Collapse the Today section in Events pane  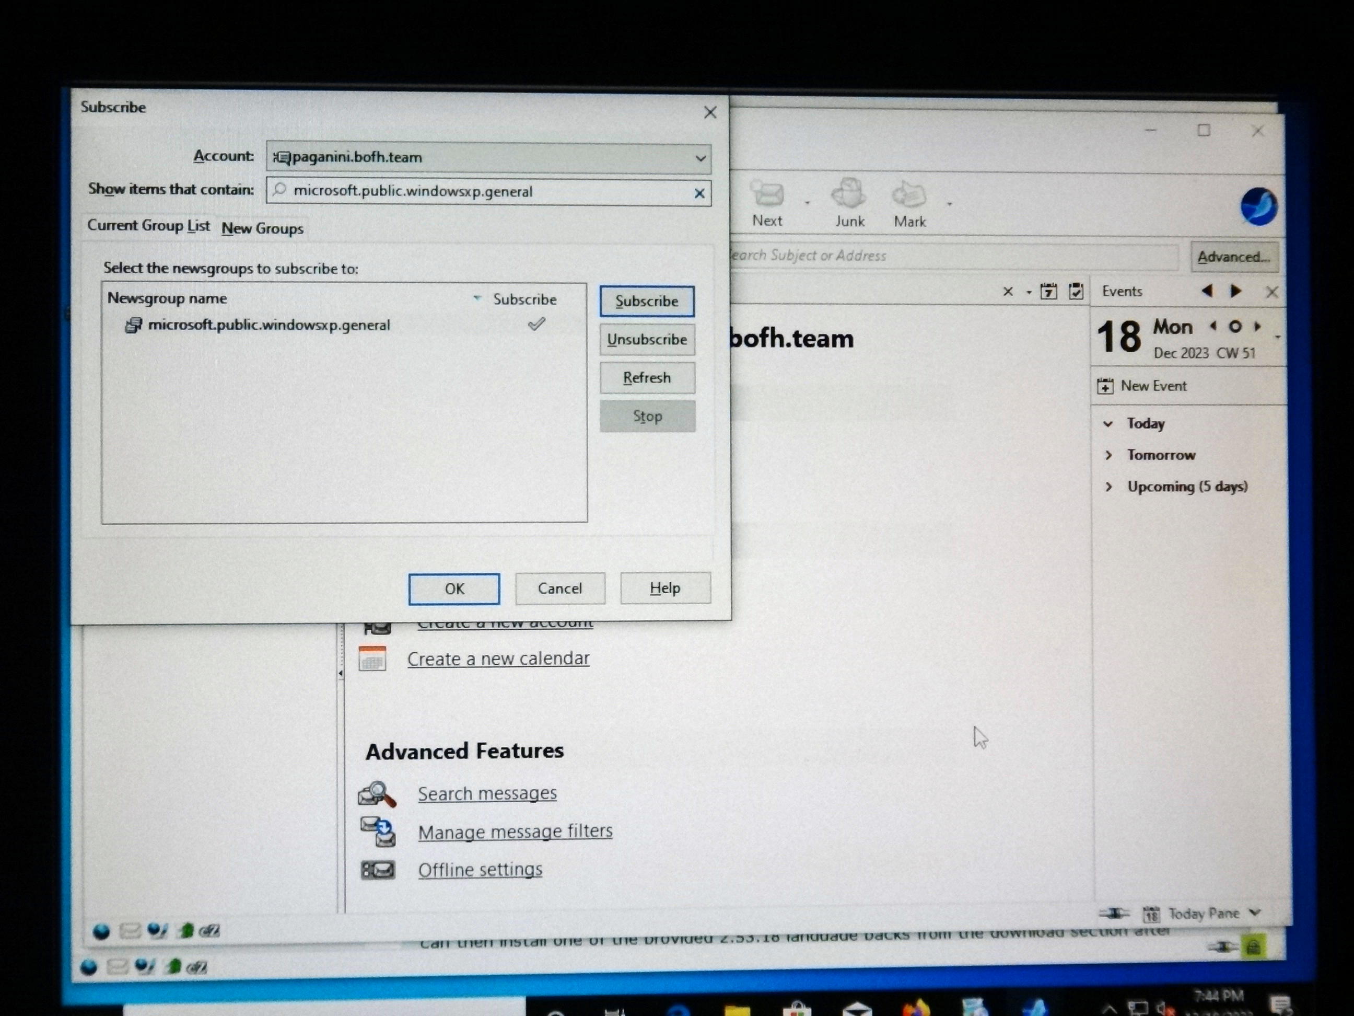pos(1108,424)
